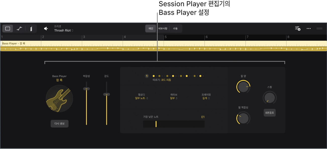Click the speaker preview icon
Screen dimensions: 327x149
click(46, 28)
